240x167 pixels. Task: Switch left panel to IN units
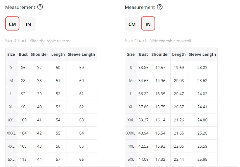pyautogui.click(x=29, y=24)
